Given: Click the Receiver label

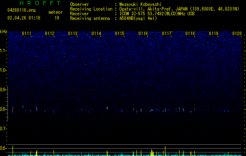Looking at the screenshot, I should coord(79,14).
